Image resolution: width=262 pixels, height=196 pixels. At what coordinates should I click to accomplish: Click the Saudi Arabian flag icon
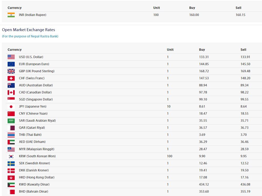click(11, 121)
